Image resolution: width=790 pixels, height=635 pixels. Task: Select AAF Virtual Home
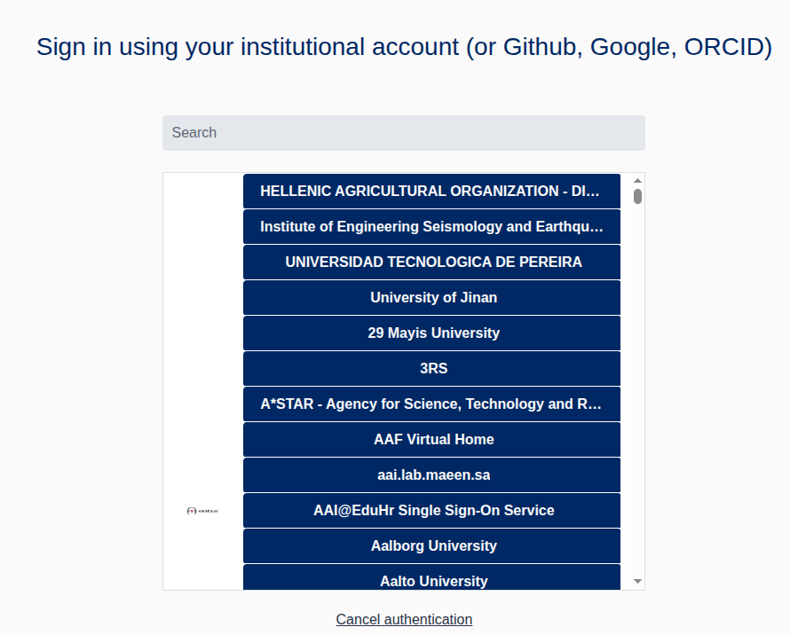pos(431,440)
